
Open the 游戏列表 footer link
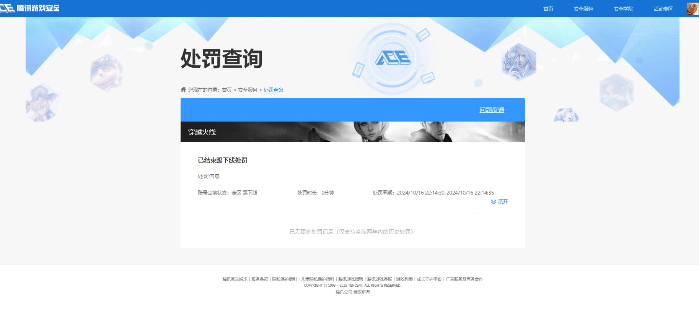click(x=404, y=279)
